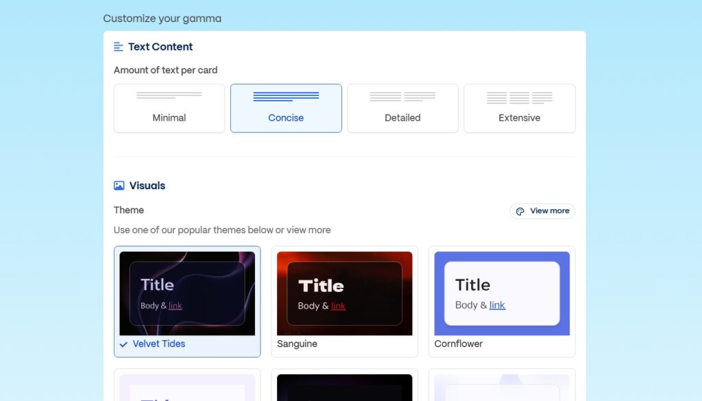Image resolution: width=702 pixels, height=401 pixels.
Task: Switch to Detailed amount of text
Action: (x=402, y=108)
